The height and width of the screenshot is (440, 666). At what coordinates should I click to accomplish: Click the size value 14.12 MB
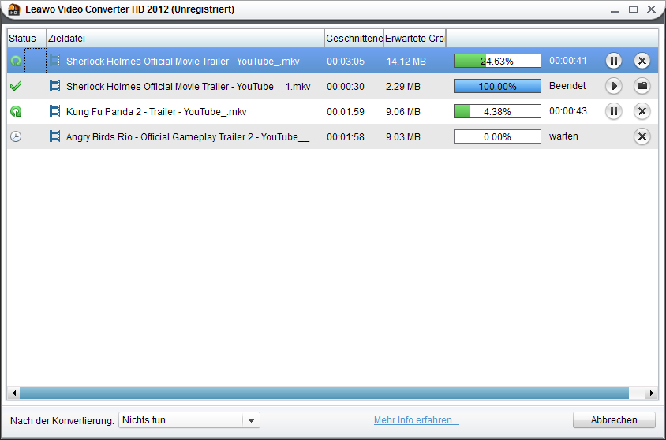pos(406,61)
